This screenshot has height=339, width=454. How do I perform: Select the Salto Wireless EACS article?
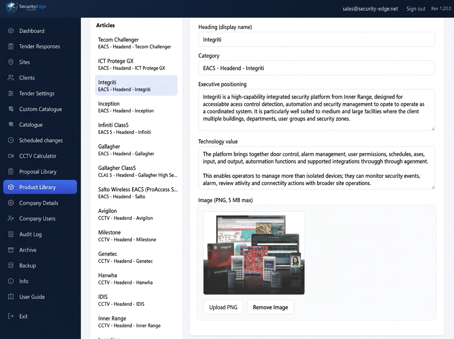[x=136, y=193]
